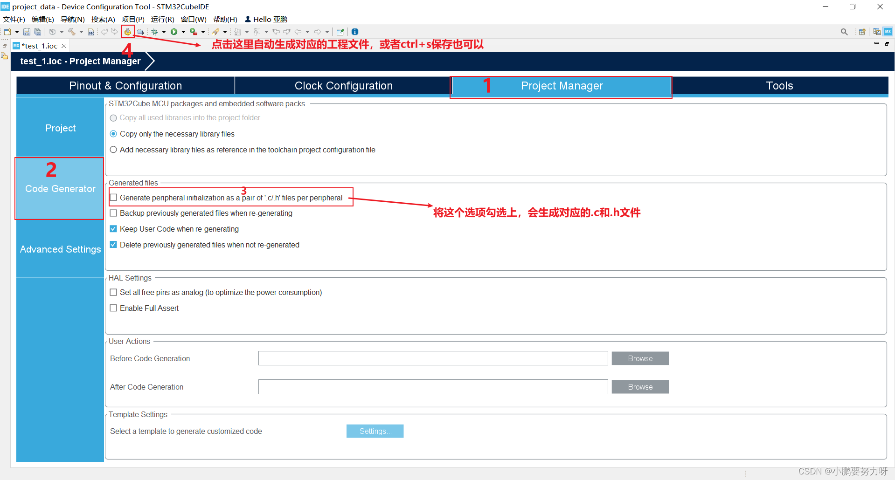Expand the external tools run dropdown arrow
Screen dimensions: 895x480
click(x=203, y=32)
